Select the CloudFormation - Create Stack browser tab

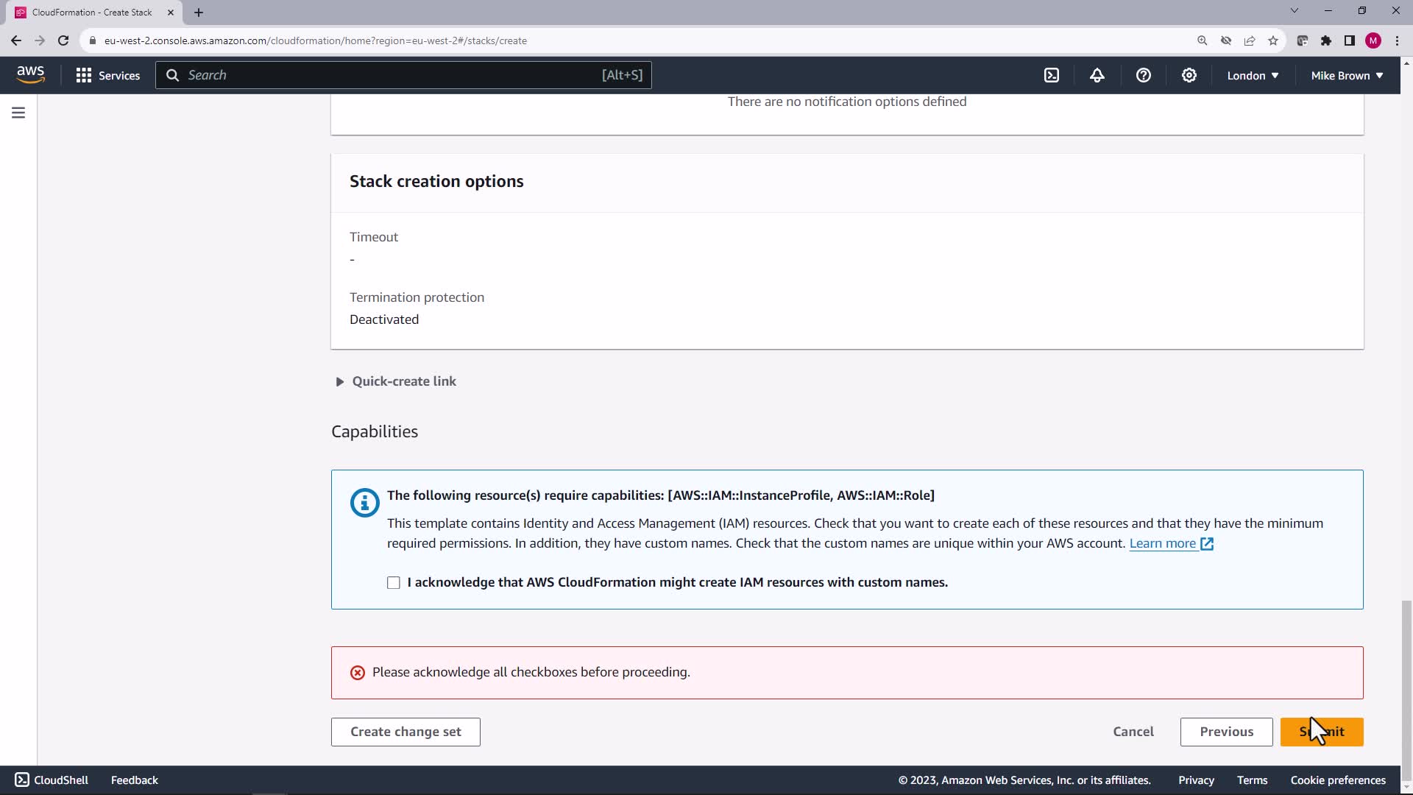[92, 13]
